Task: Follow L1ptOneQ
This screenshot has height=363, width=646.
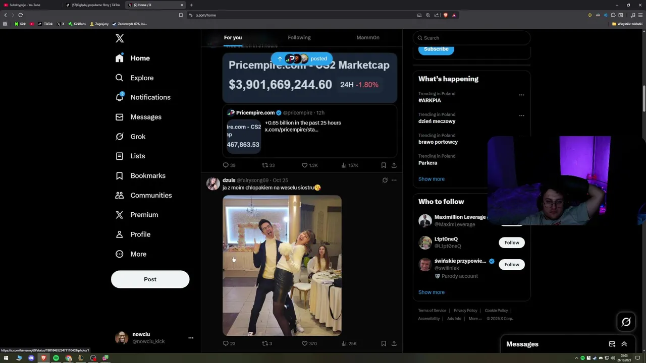Action: click(512, 243)
